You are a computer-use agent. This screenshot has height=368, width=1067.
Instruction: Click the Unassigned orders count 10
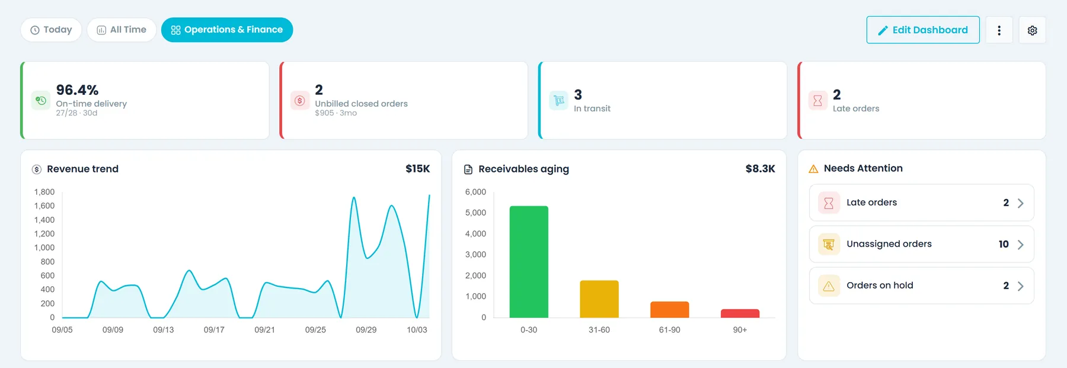coord(1004,244)
